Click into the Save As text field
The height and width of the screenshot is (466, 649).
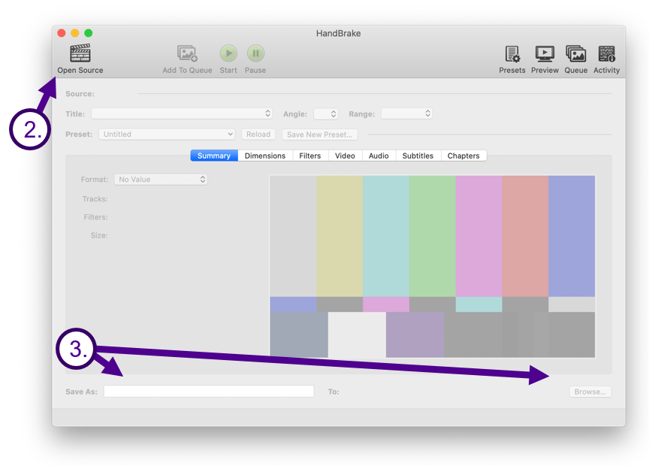209,392
